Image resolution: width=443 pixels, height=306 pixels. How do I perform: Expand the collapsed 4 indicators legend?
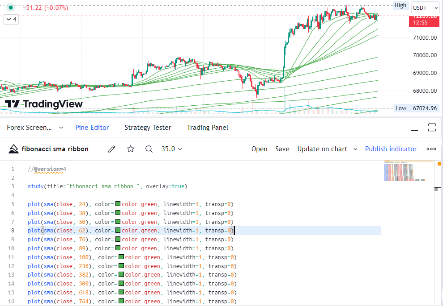click(12, 20)
